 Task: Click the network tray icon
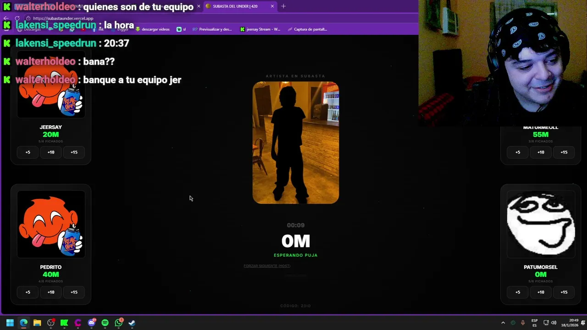[x=546, y=323]
